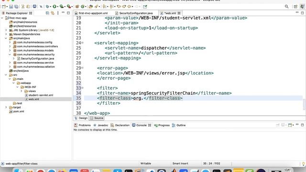
Task: Expand com.muhammedessa.config package
Action: 10,43
